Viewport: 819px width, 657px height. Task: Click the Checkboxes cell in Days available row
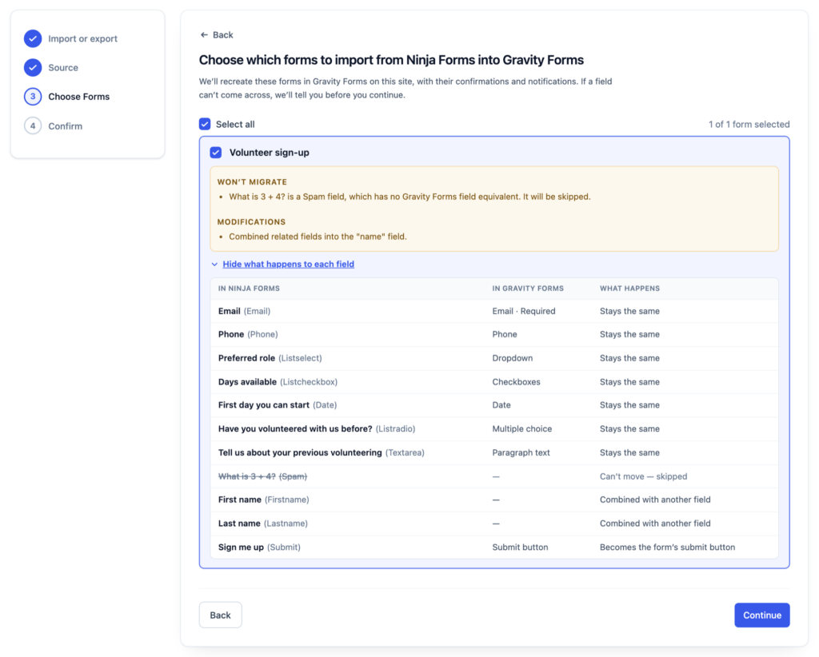pos(516,382)
